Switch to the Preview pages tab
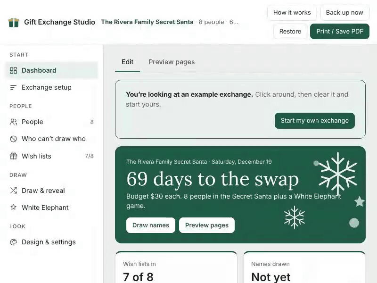Viewport: 377px width, 283px height. [172, 62]
